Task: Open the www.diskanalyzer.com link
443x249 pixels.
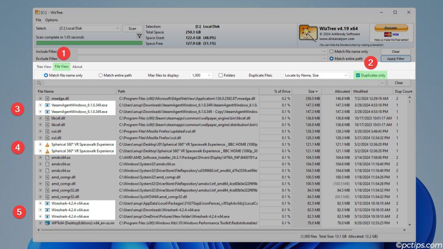Action: (337, 39)
